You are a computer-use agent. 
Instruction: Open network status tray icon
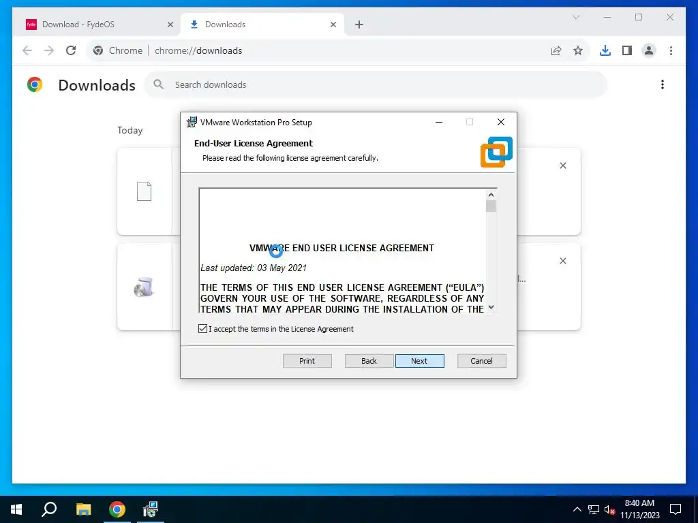(x=594, y=509)
